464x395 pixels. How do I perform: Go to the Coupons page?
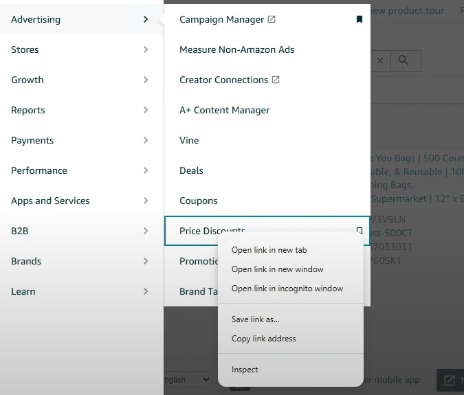tap(198, 201)
